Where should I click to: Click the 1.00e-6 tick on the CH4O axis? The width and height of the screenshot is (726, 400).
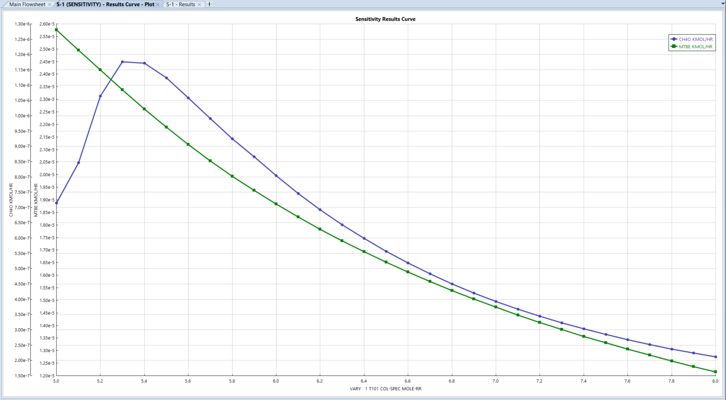22,116
